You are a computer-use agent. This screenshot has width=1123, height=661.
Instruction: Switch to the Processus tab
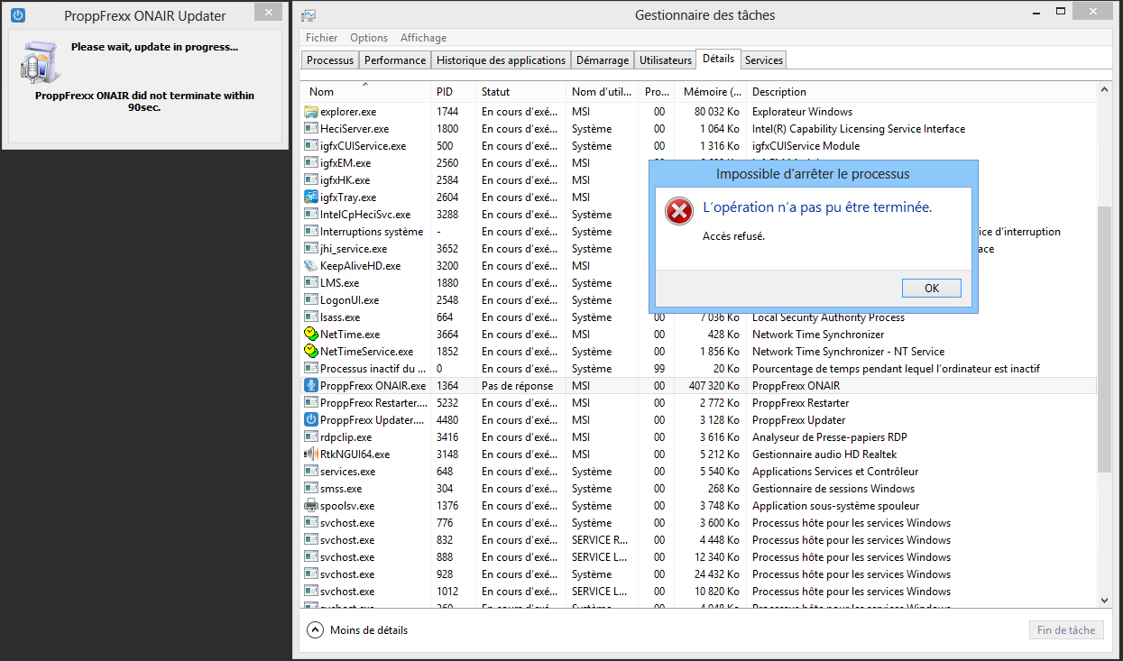330,60
